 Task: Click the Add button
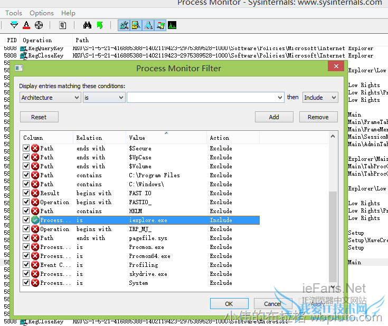(x=274, y=117)
